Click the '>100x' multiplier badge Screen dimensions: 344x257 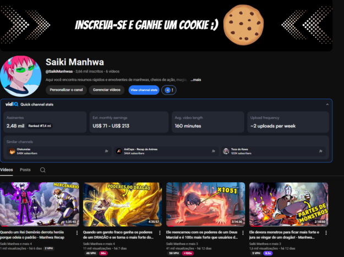[x=188, y=253]
